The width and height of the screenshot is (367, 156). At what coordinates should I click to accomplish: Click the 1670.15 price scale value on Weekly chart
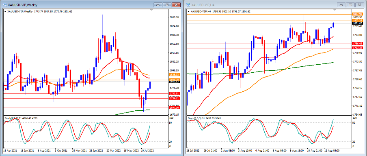pos(175,114)
